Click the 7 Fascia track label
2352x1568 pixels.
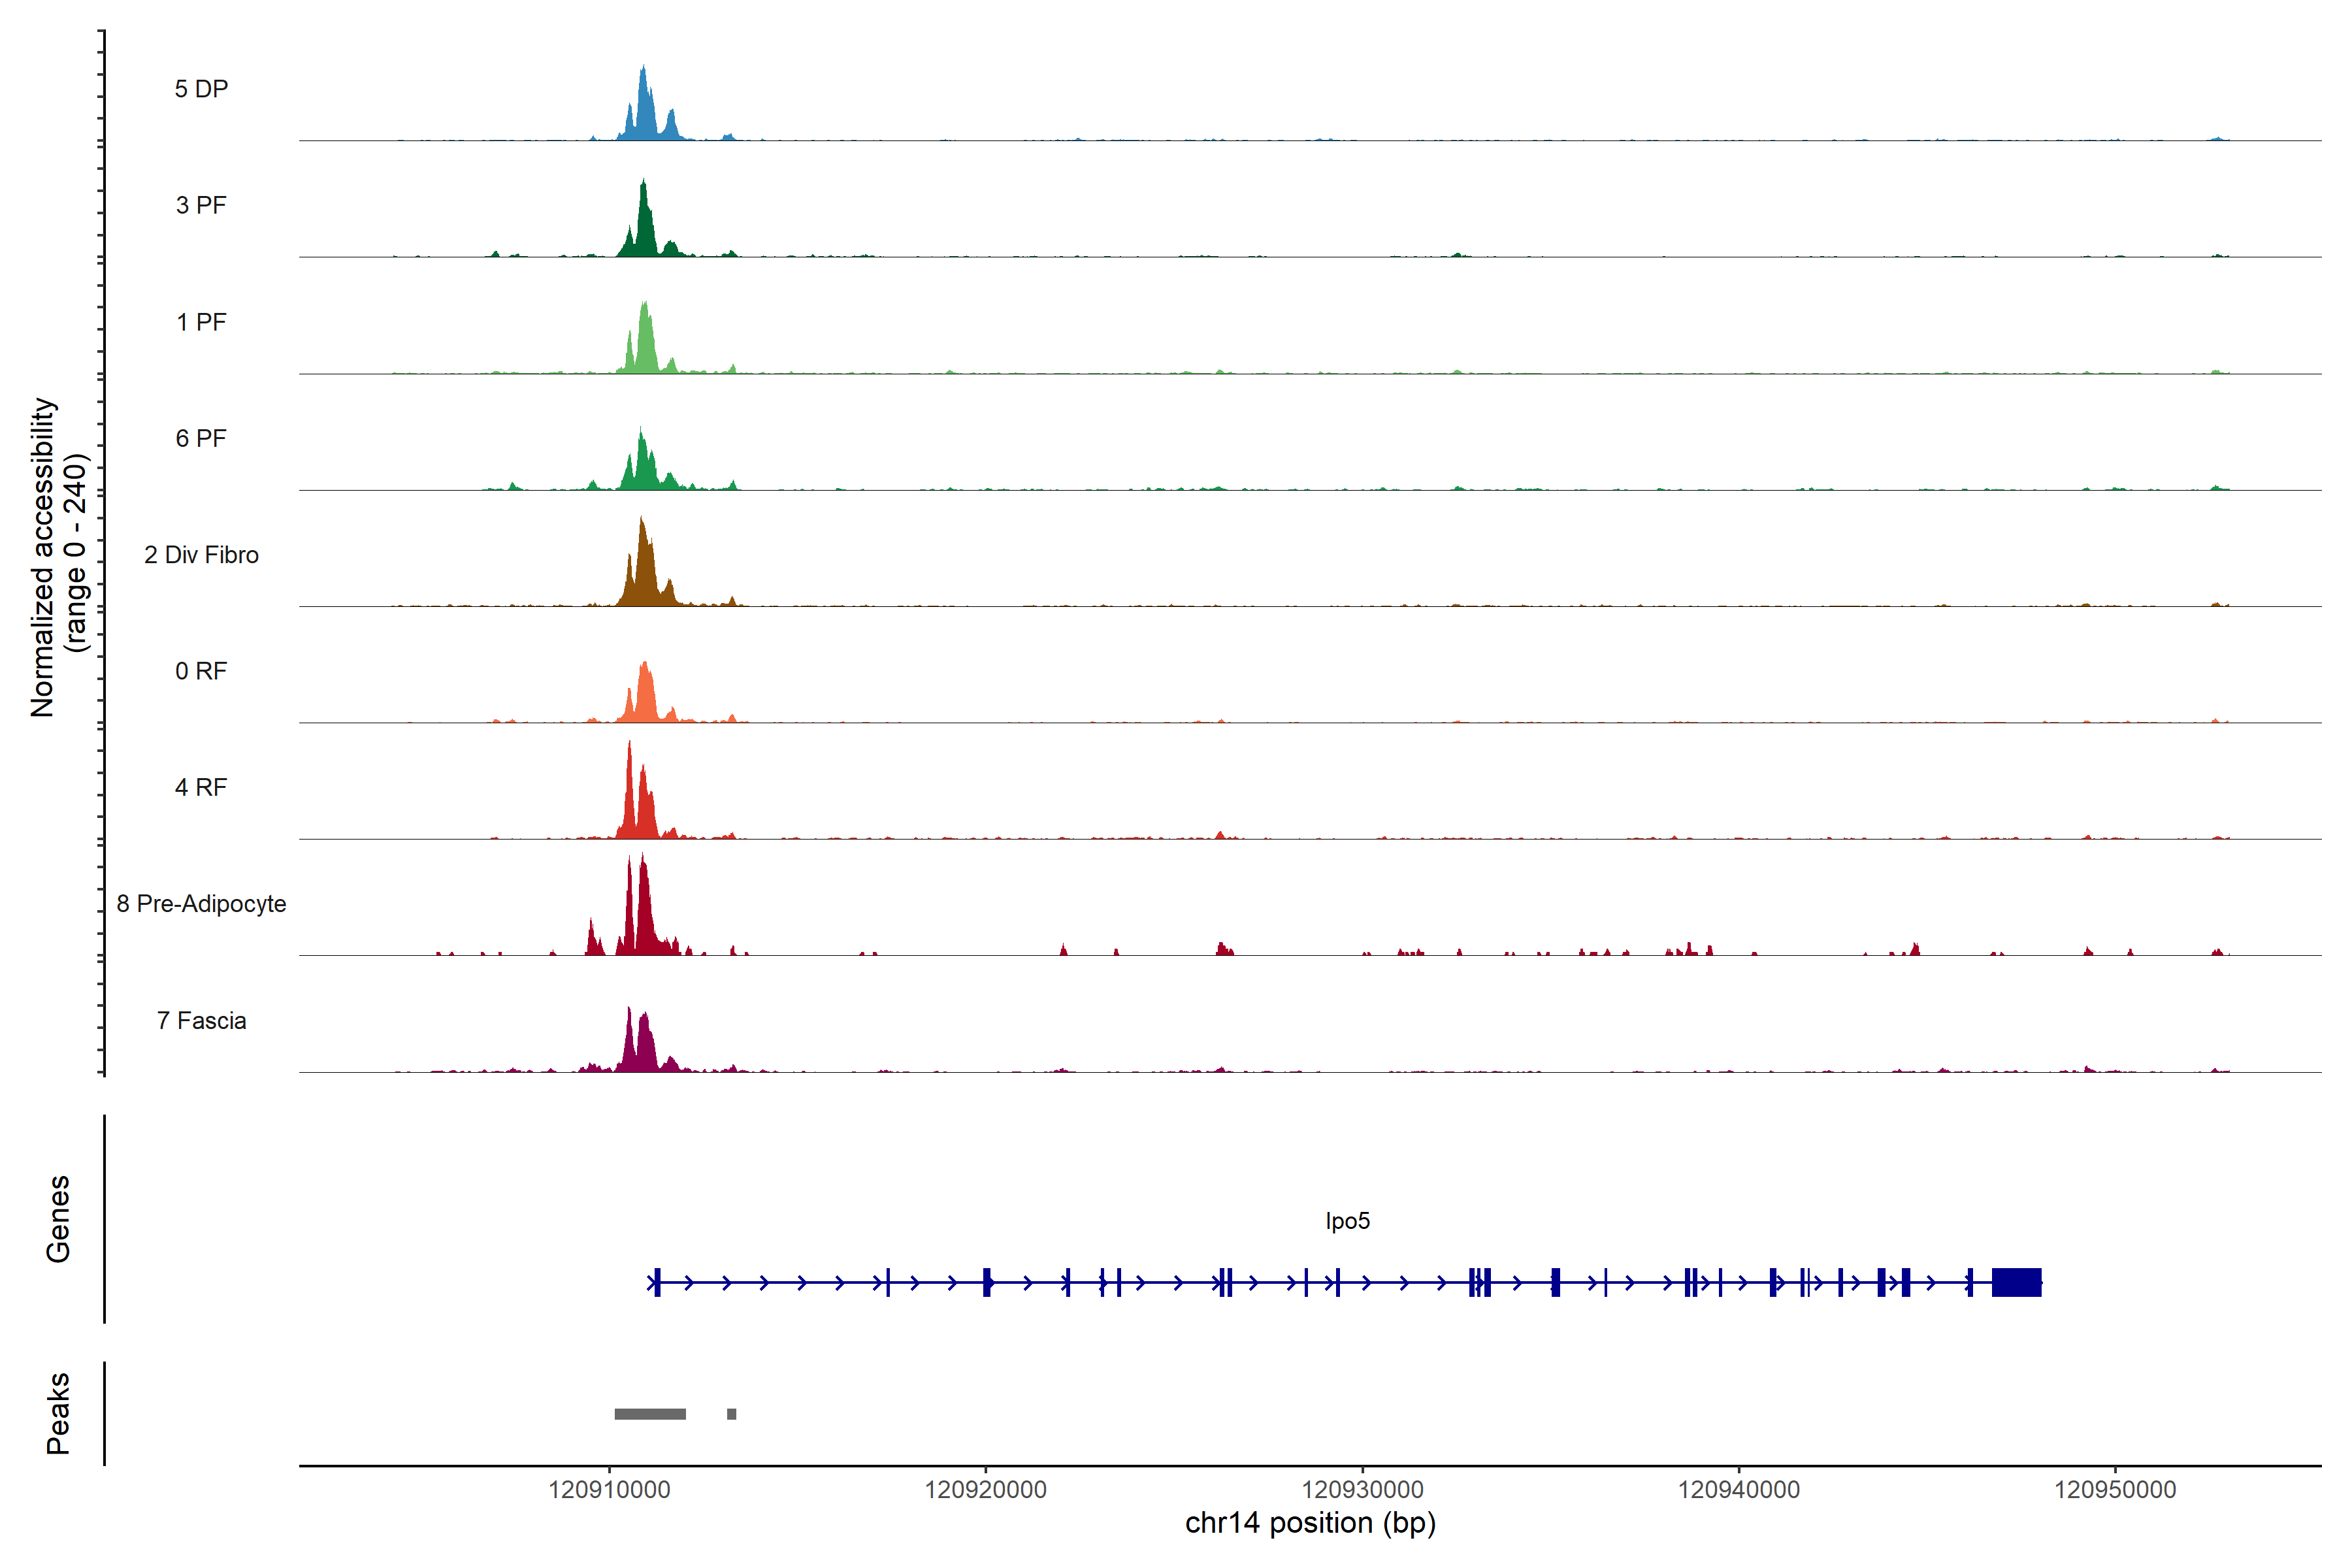201,1020
